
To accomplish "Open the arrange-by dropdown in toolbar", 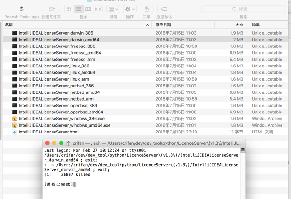I will click(113, 9).
